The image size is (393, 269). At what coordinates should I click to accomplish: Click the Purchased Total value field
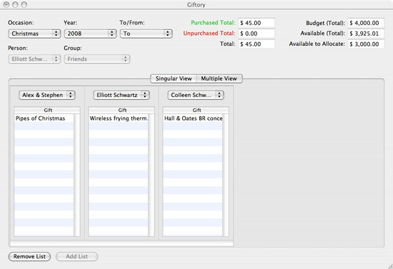[x=257, y=23]
